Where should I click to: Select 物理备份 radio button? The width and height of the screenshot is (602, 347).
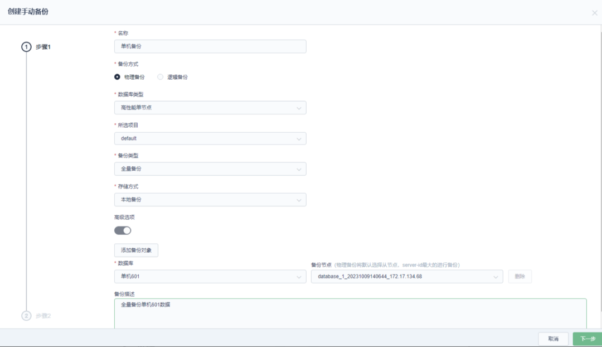pos(117,77)
